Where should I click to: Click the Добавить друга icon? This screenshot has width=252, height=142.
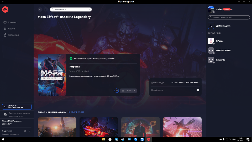tap(211, 26)
